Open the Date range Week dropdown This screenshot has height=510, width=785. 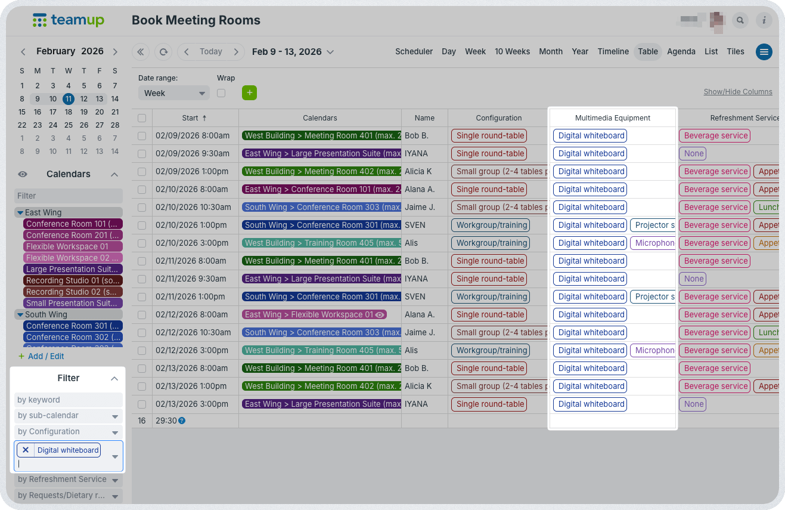tap(174, 93)
